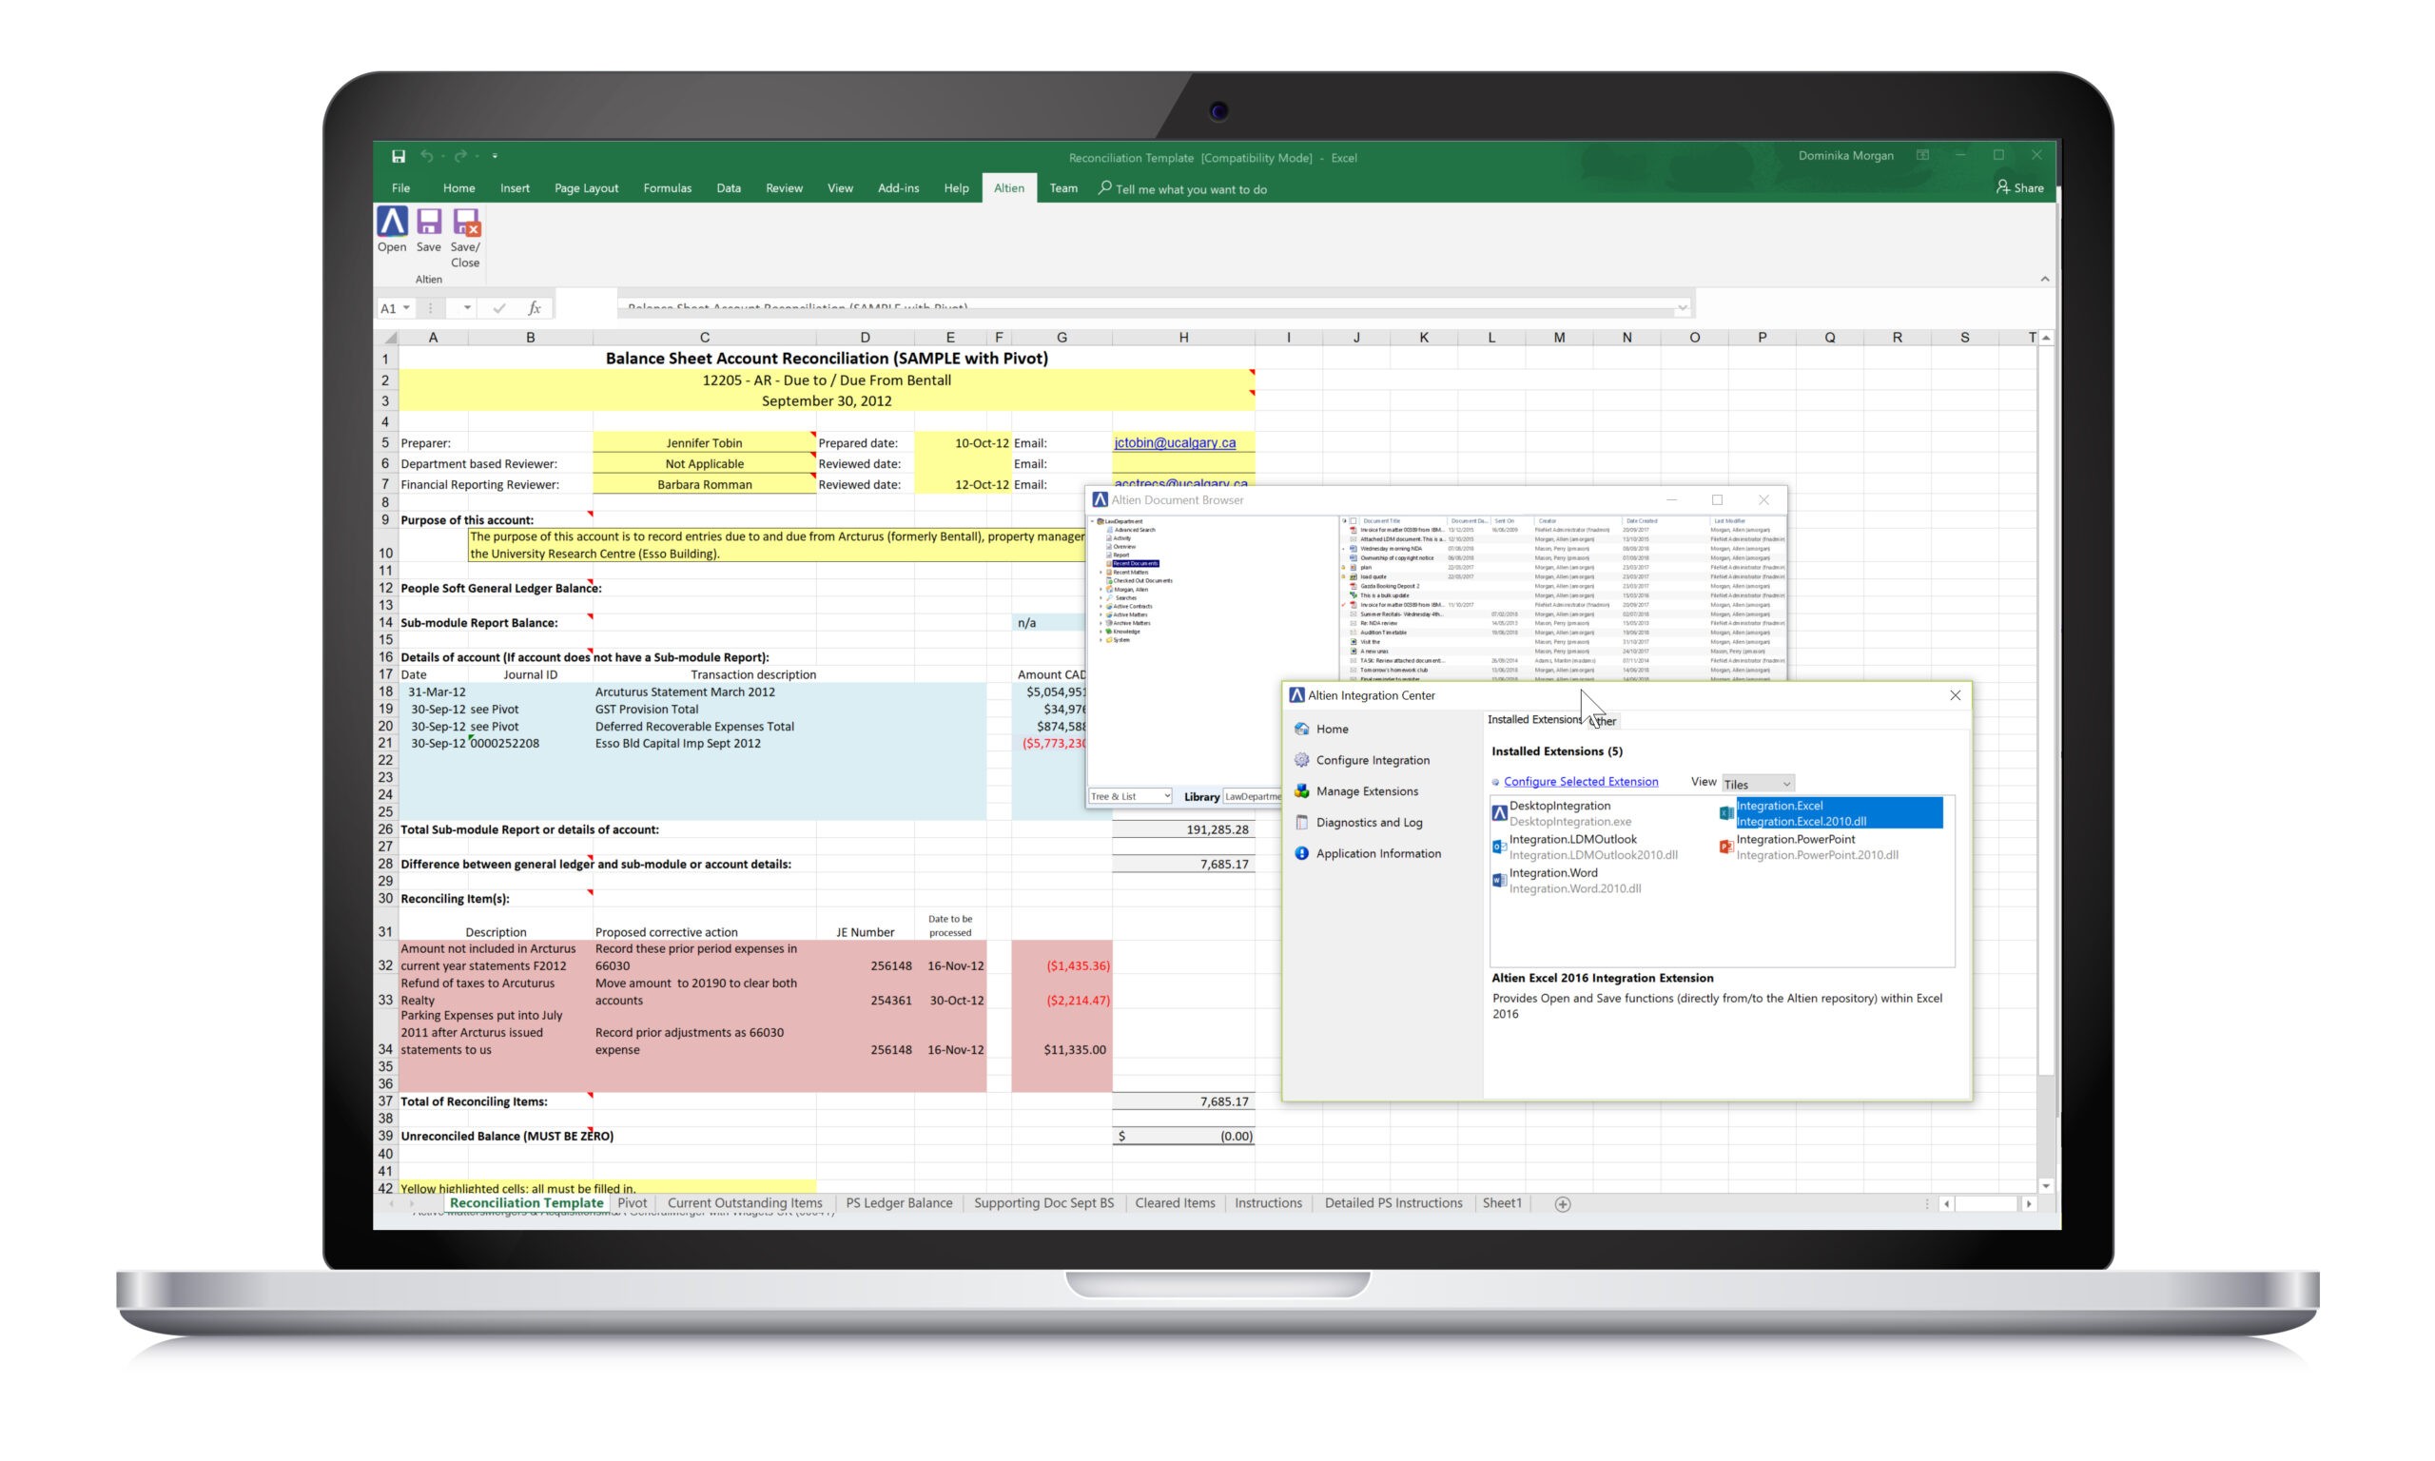Screen dimensions: 2435x1461
Task: Click the horizontal scrollbar right arrow
Action: coord(2028,1203)
